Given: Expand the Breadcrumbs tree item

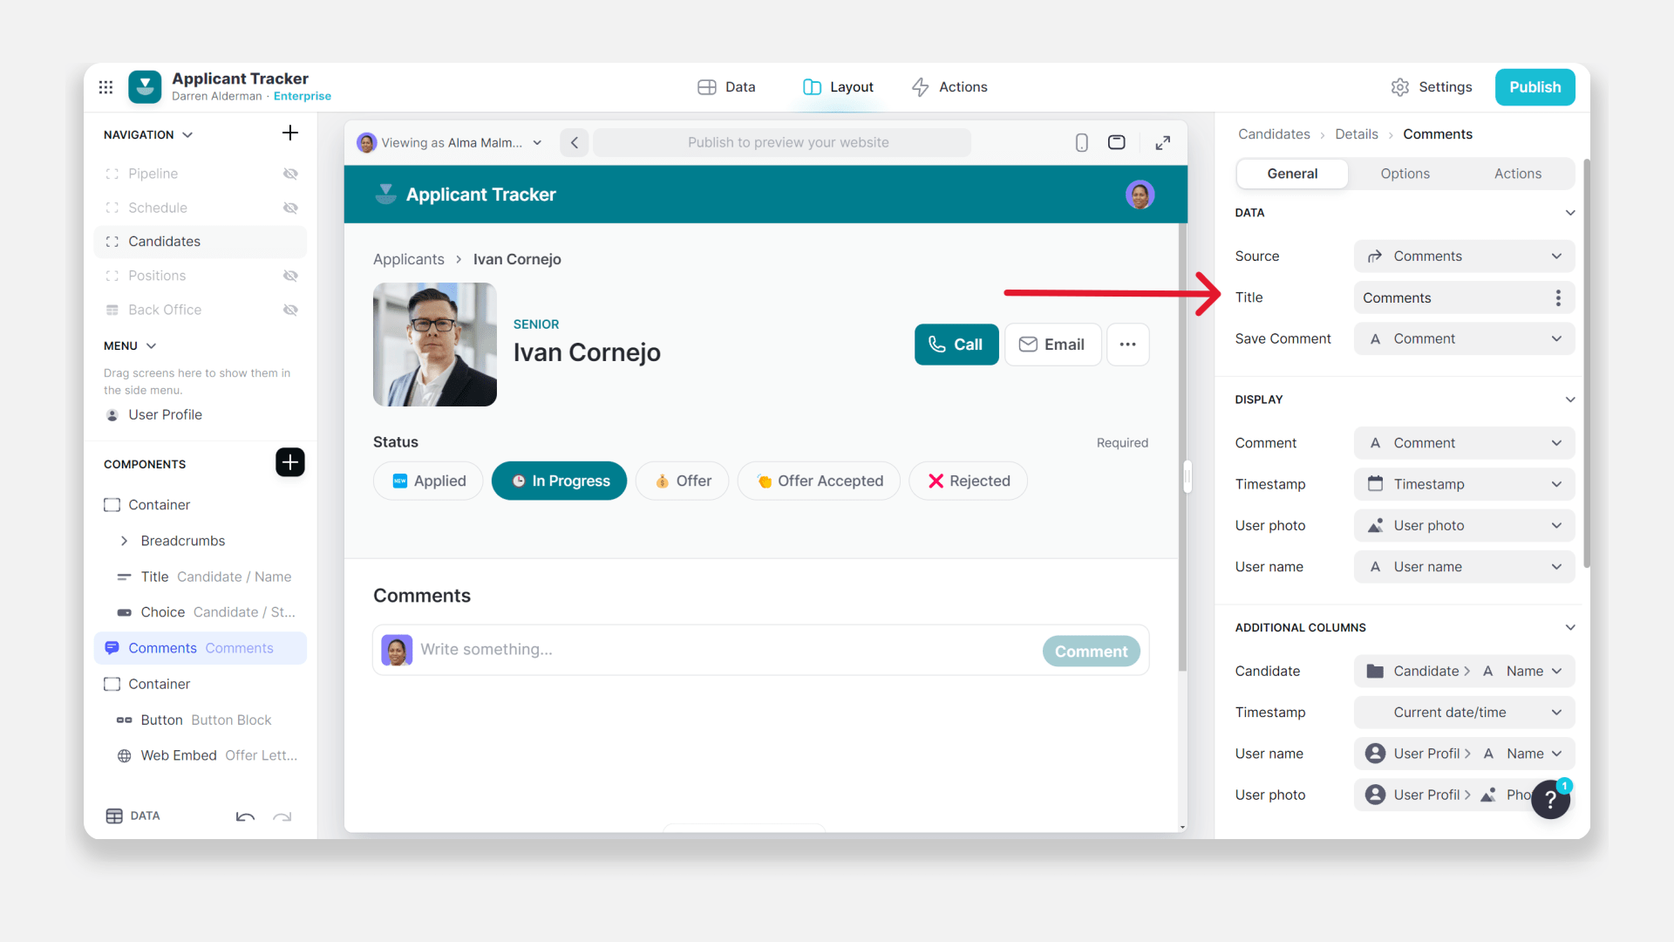Looking at the screenshot, I should pyautogui.click(x=125, y=541).
